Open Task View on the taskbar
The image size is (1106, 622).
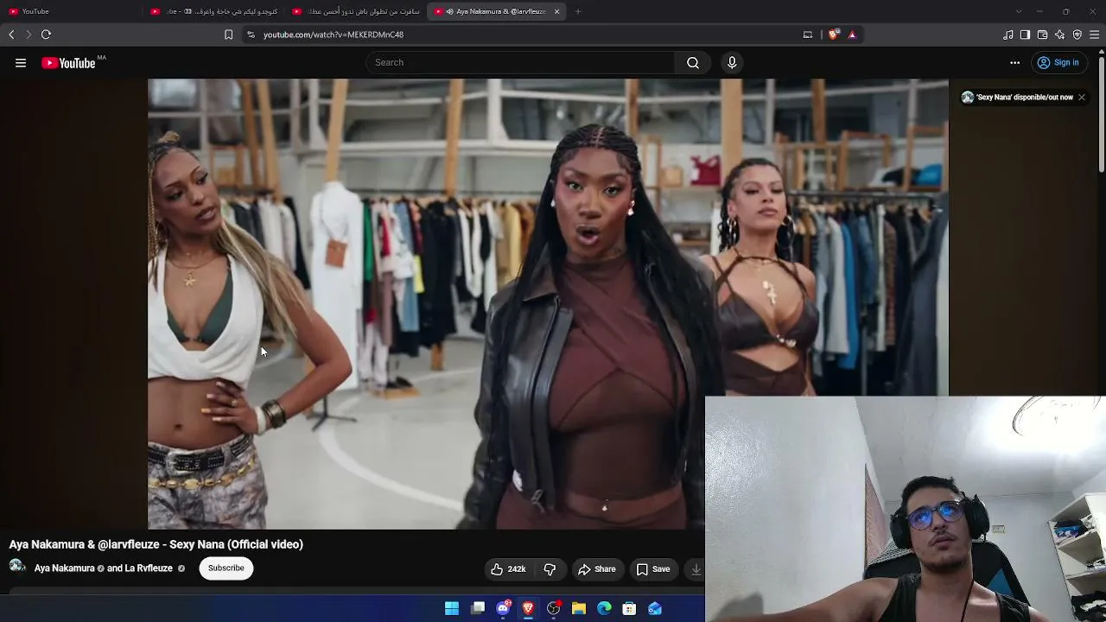tap(478, 609)
